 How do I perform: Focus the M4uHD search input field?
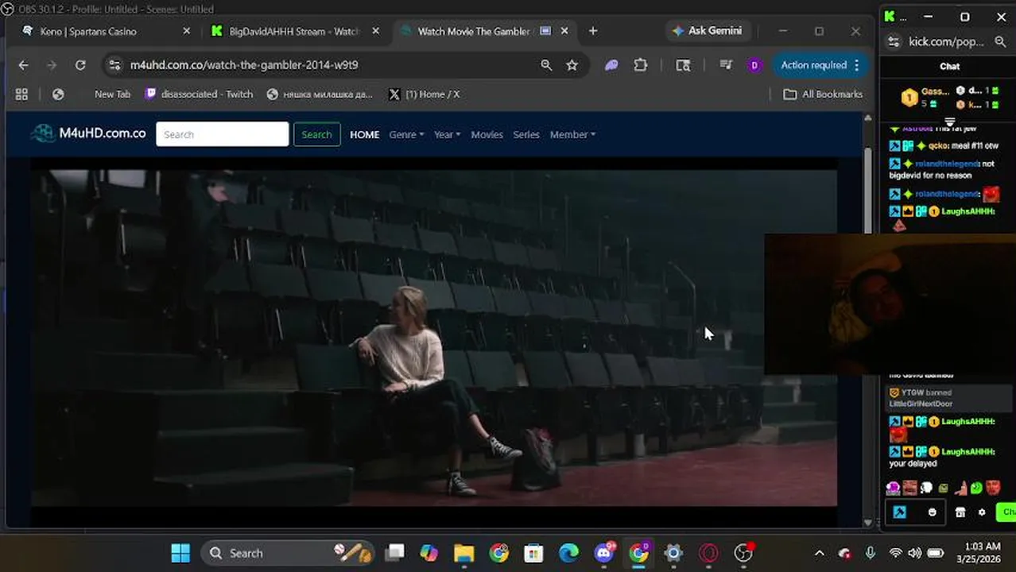pyautogui.click(x=223, y=134)
